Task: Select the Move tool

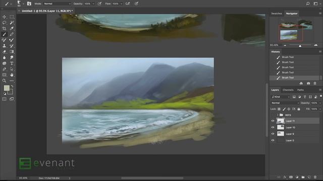Action: click(4, 17)
